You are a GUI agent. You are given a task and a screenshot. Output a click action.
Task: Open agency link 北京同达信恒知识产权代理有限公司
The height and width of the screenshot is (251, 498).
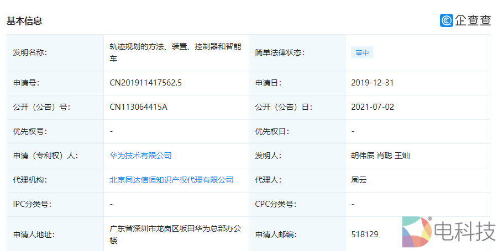(171, 180)
